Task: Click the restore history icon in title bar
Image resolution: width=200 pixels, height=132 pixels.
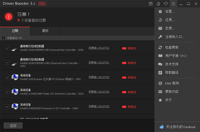Action: pyautogui.click(x=158, y=4)
